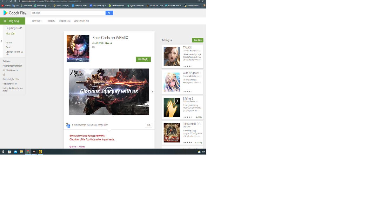This screenshot has height=214, width=381.
Task: Open the Aura Kingdom 2 thumbnail
Action: point(172,82)
